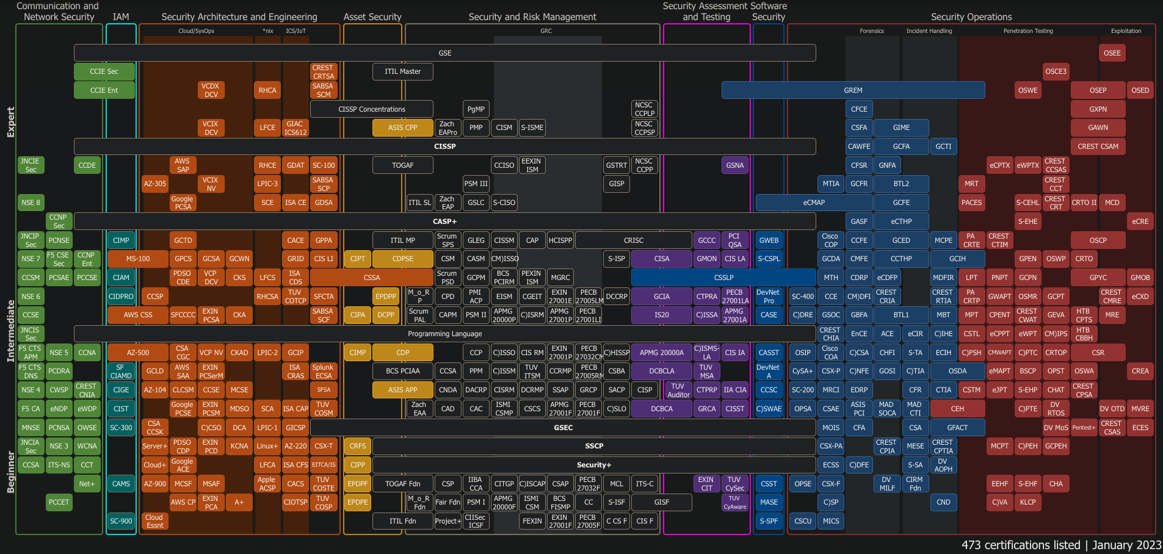Image resolution: width=1163 pixels, height=554 pixels.
Task: Click the Asset Security heading
Action: [x=372, y=17]
